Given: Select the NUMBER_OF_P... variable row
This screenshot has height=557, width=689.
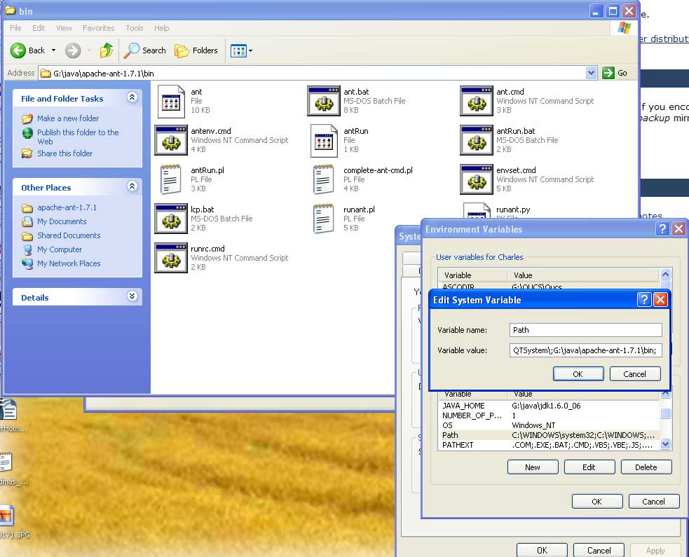Looking at the screenshot, I should [548, 415].
